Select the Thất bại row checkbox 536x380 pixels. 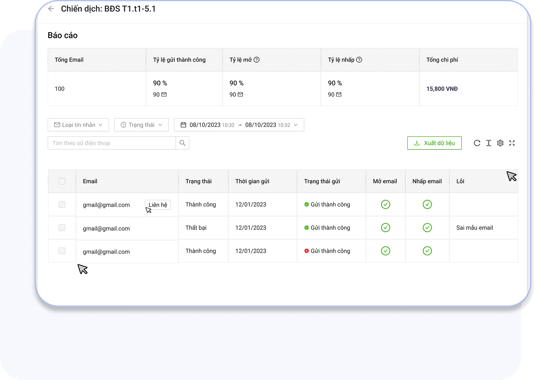(x=62, y=228)
